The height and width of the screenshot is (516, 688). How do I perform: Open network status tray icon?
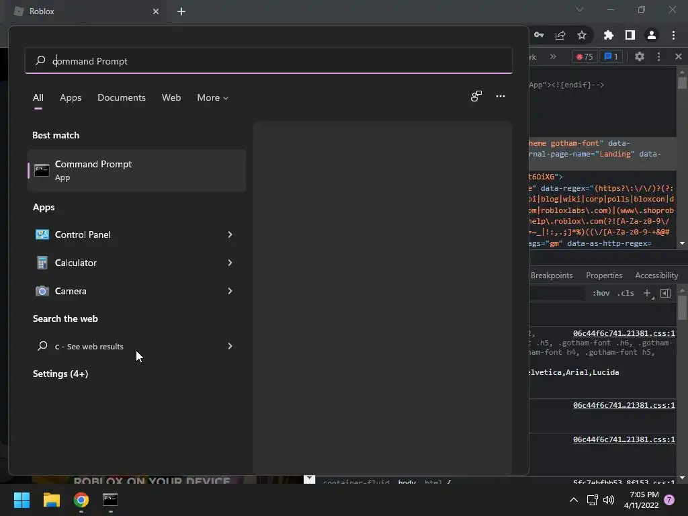[593, 500]
